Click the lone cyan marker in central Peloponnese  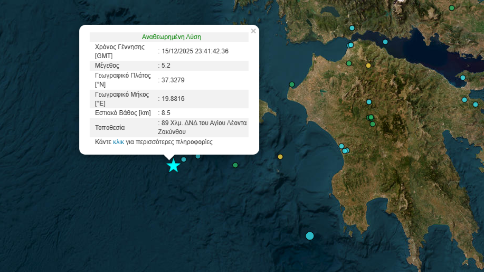(x=369, y=102)
